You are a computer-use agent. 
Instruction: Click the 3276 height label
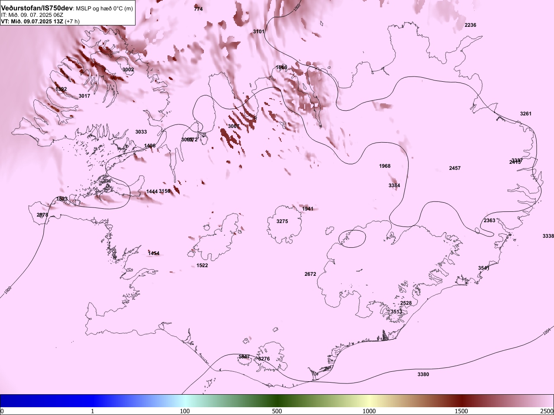tap(264, 359)
